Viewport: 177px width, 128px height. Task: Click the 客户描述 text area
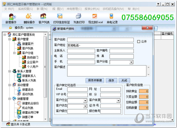pyautogui.click(x=107, y=71)
